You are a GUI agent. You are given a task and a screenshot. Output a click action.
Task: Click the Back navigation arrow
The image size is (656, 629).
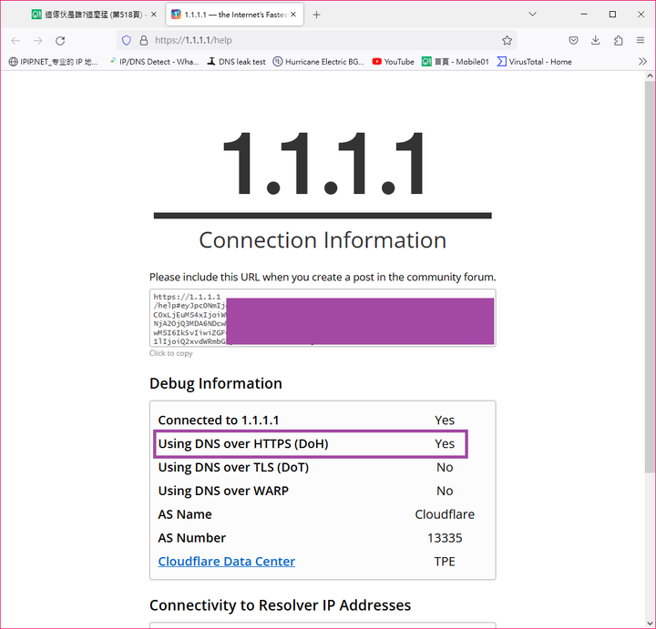15,41
